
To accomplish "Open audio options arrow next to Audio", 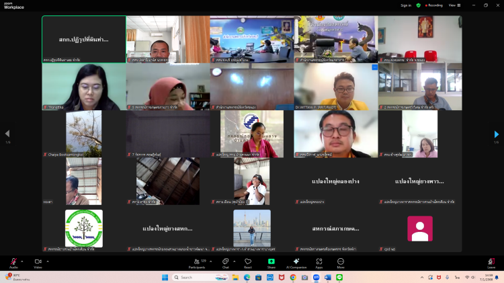I will tap(22, 261).
